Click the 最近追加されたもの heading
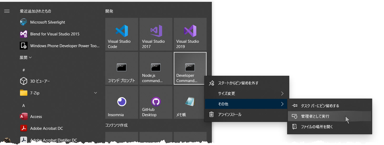Viewport: 384px width, 145px height. coord(36,11)
